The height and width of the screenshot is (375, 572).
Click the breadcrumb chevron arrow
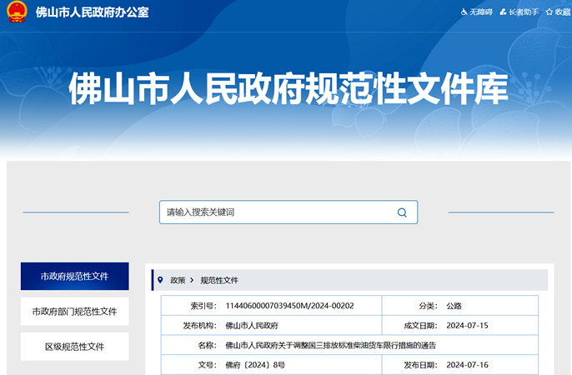192,280
